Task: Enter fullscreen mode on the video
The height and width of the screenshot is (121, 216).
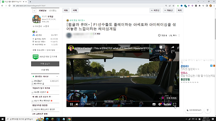Action: pos(175,104)
